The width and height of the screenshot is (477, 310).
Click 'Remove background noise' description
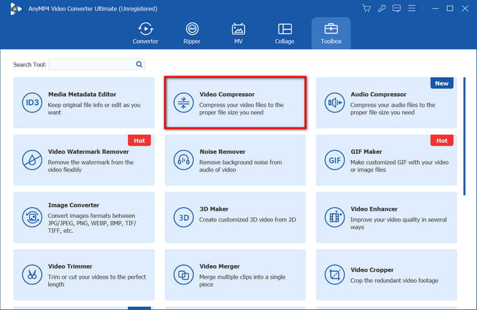tap(241, 166)
